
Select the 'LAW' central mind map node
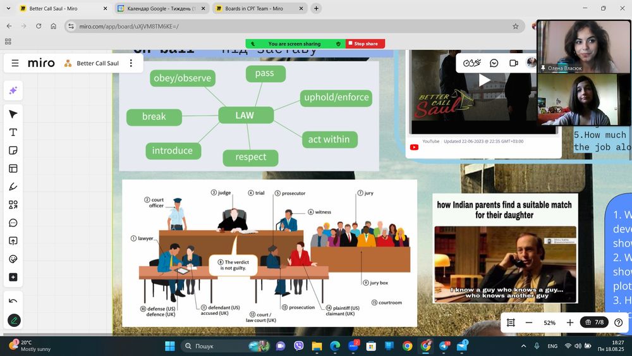click(x=246, y=115)
